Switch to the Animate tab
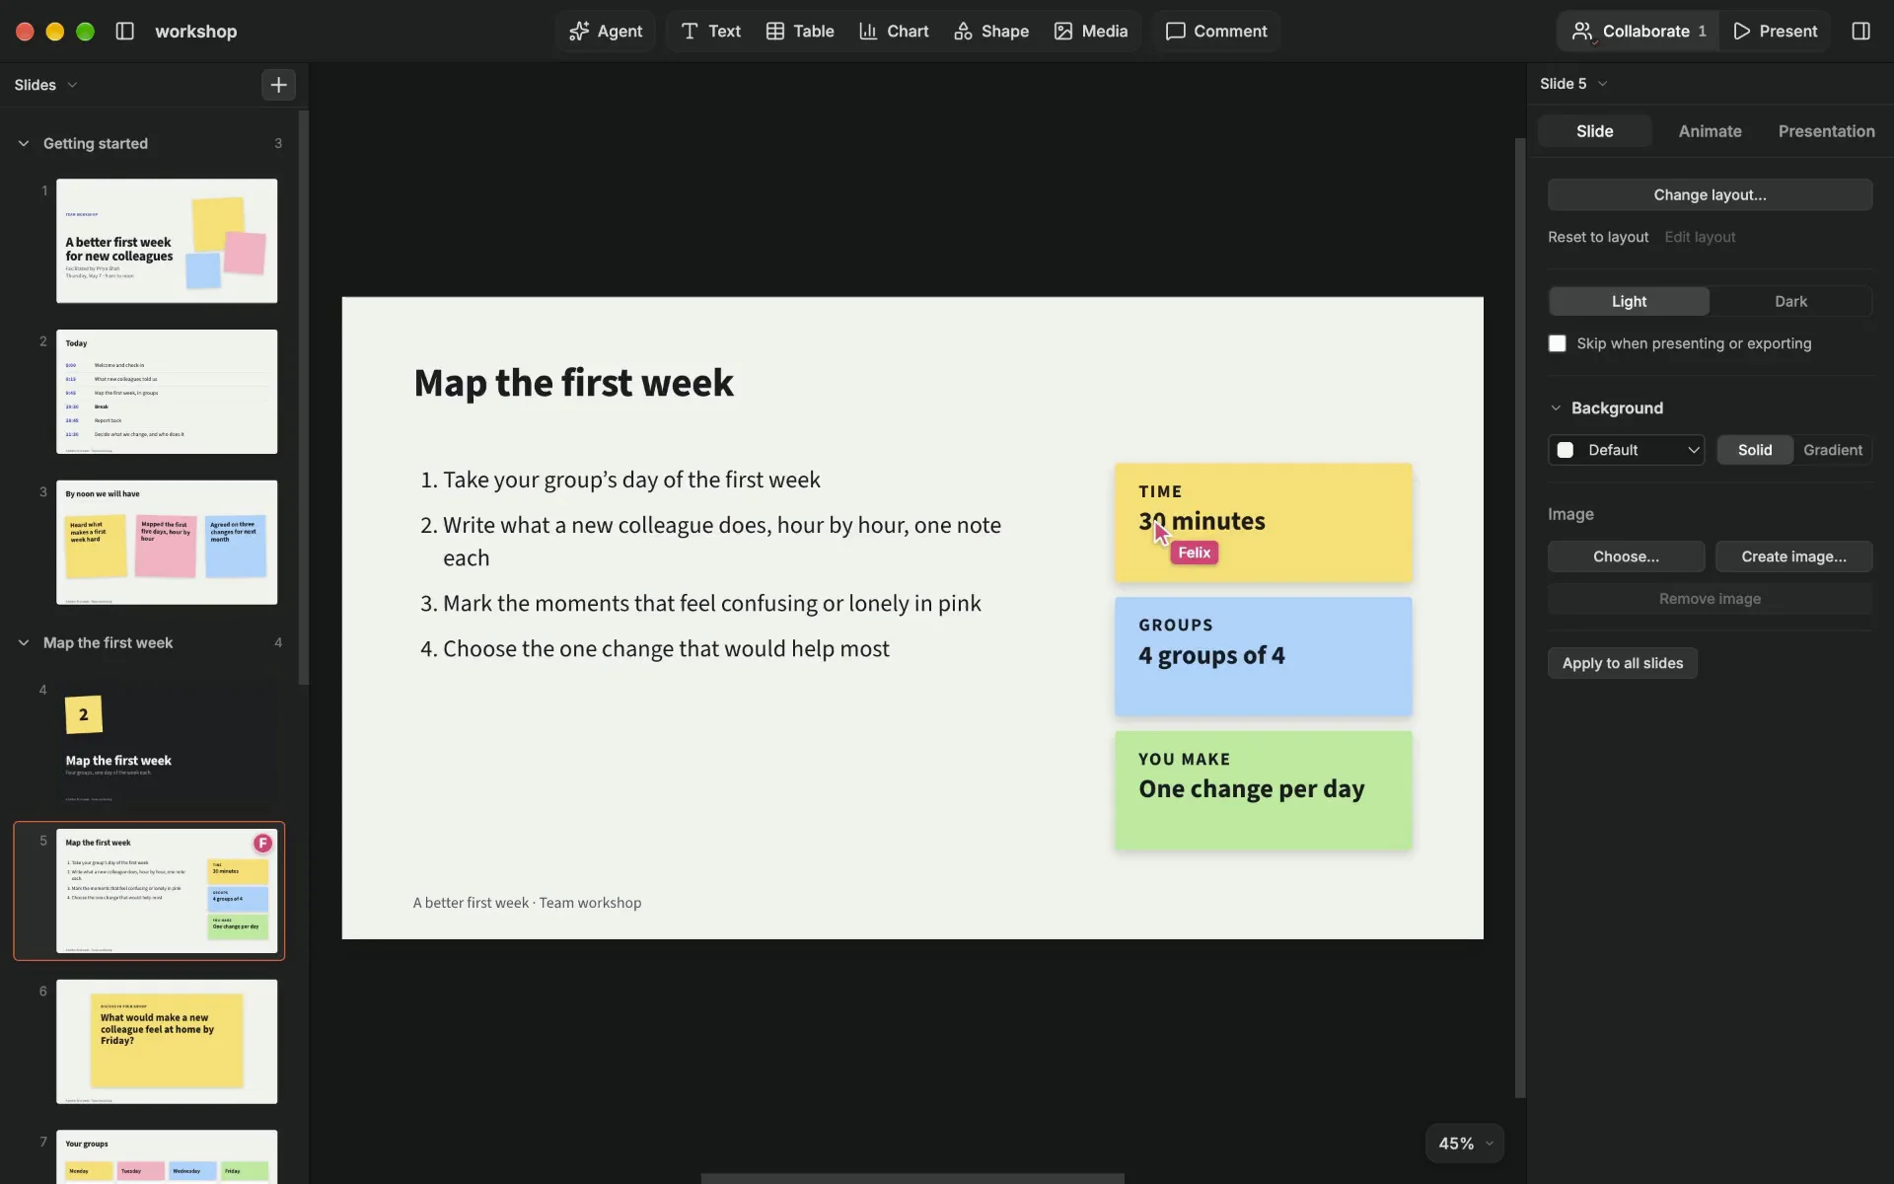 [x=1710, y=131]
